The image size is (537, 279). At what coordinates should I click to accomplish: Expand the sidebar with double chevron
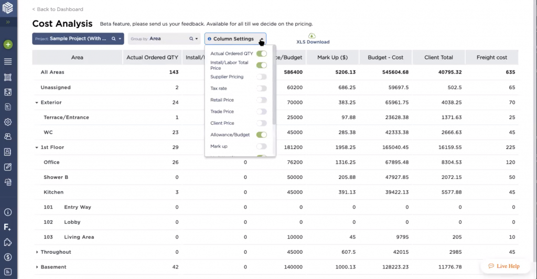point(8,23)
